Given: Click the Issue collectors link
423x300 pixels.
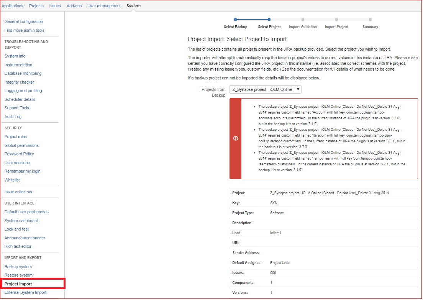Looking at the screenshot, I should (18, 192).
